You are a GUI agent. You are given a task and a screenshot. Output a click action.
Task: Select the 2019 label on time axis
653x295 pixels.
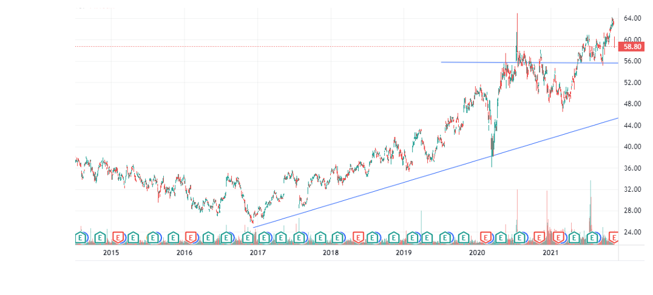coord(404,253)
